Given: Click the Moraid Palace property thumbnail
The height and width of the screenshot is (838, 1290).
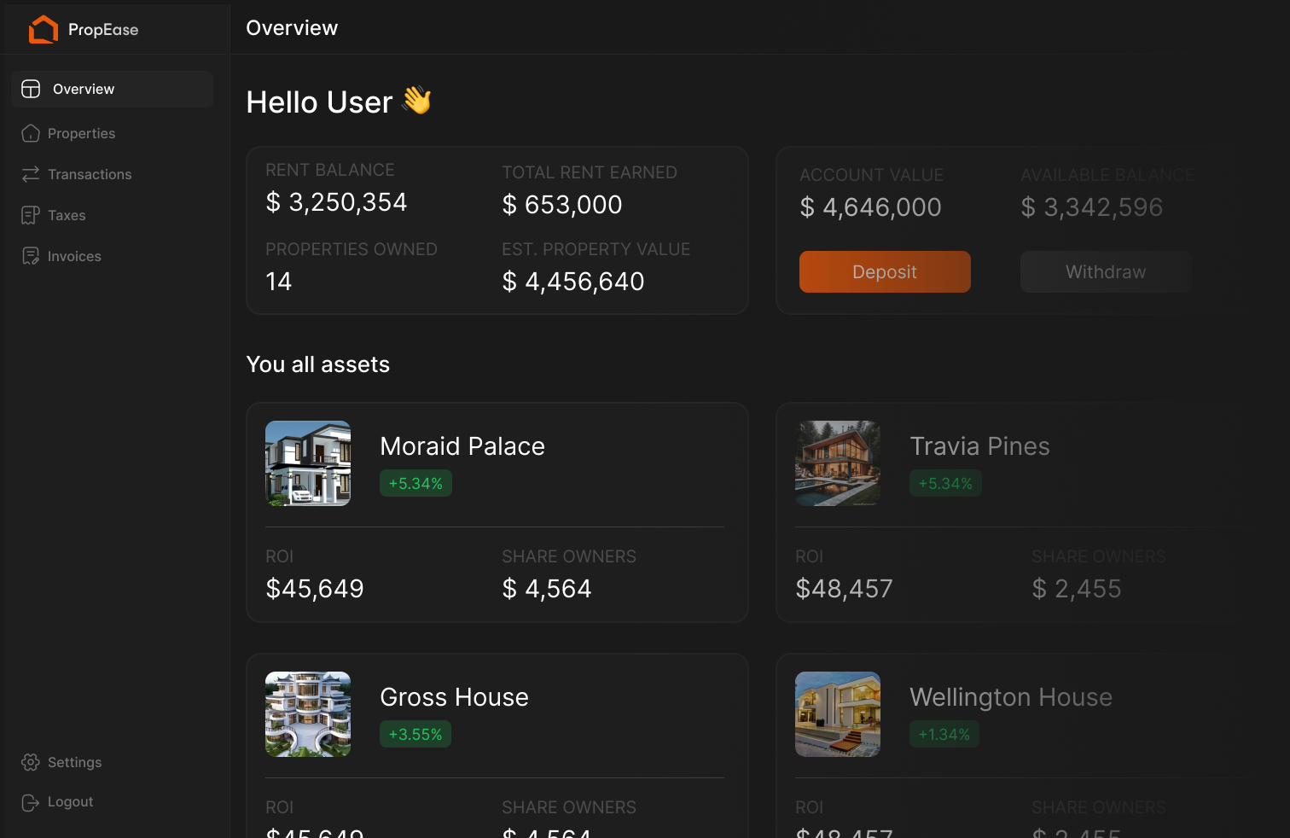Looking at the screenshot, I should (x=307, y=463).
